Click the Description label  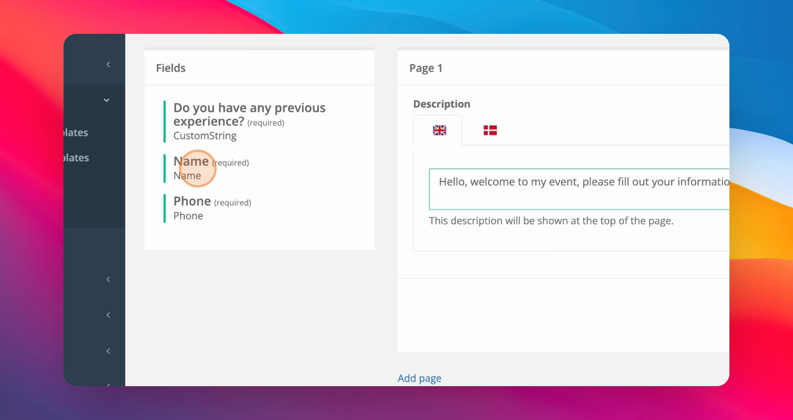441,104
